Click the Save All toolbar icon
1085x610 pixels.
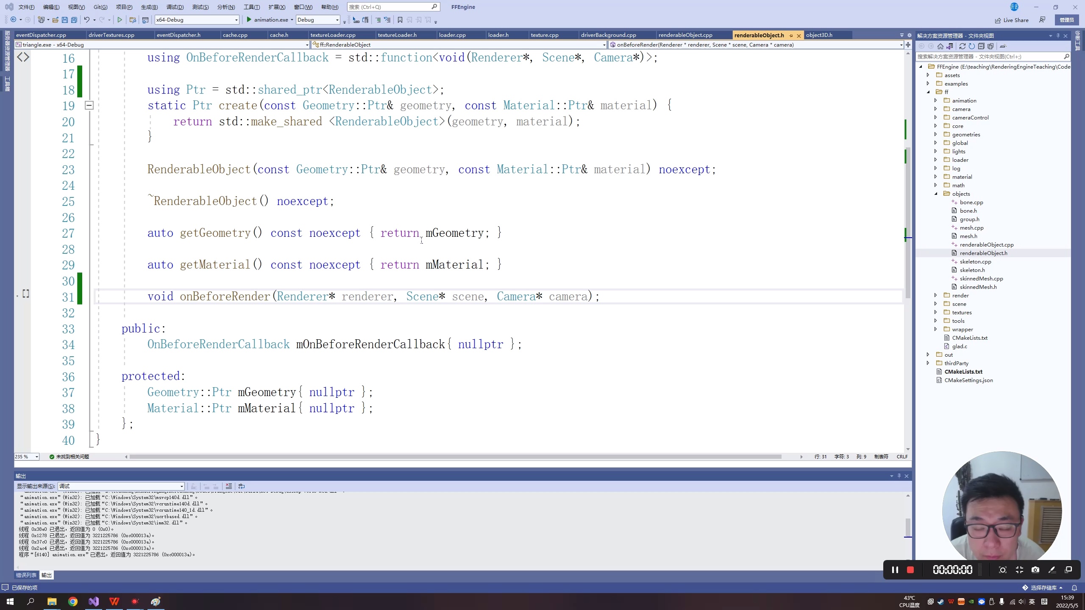[x=74, y=20]
